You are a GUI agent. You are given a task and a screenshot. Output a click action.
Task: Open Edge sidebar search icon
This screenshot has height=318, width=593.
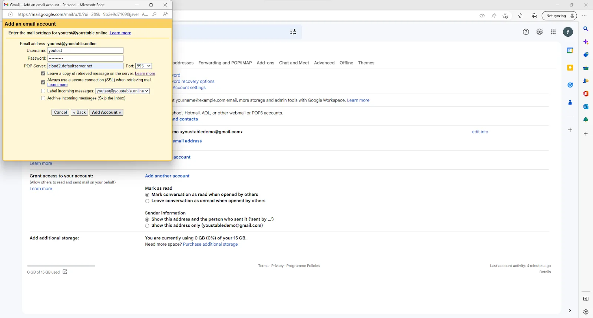pyautogui.click(x=586, y=29)
